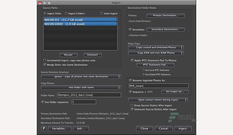Enable Erase Source Disk(s) After Ingest
233x135 pixels.
(132, 105)
